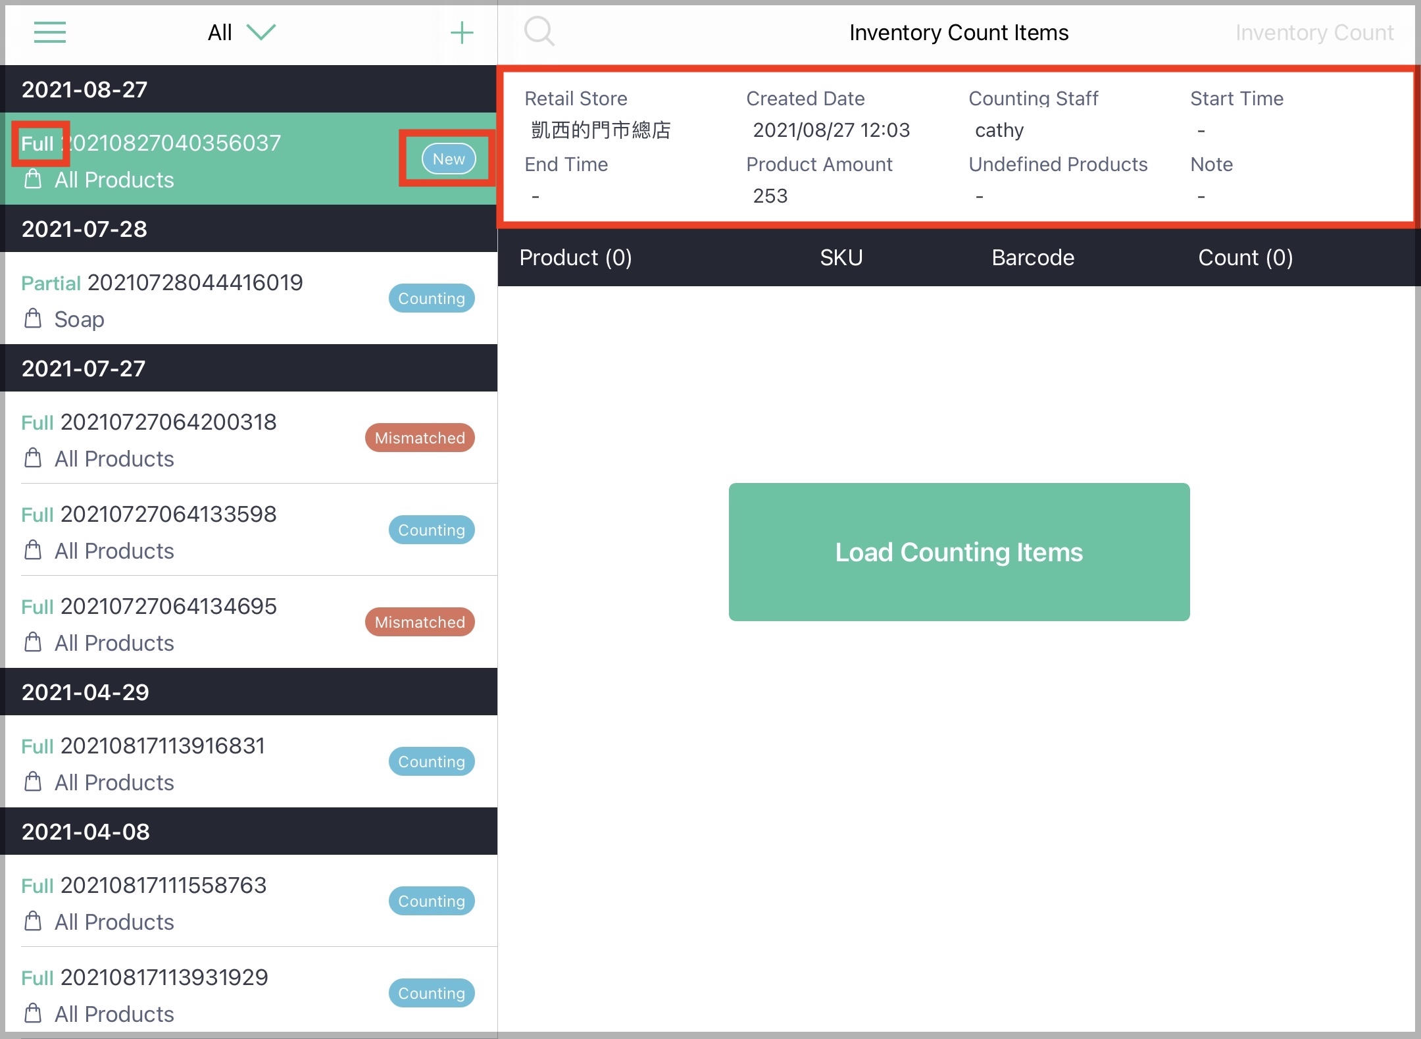Click Counting Staff value cathy

pyautogui.click(x=999, y=130)
